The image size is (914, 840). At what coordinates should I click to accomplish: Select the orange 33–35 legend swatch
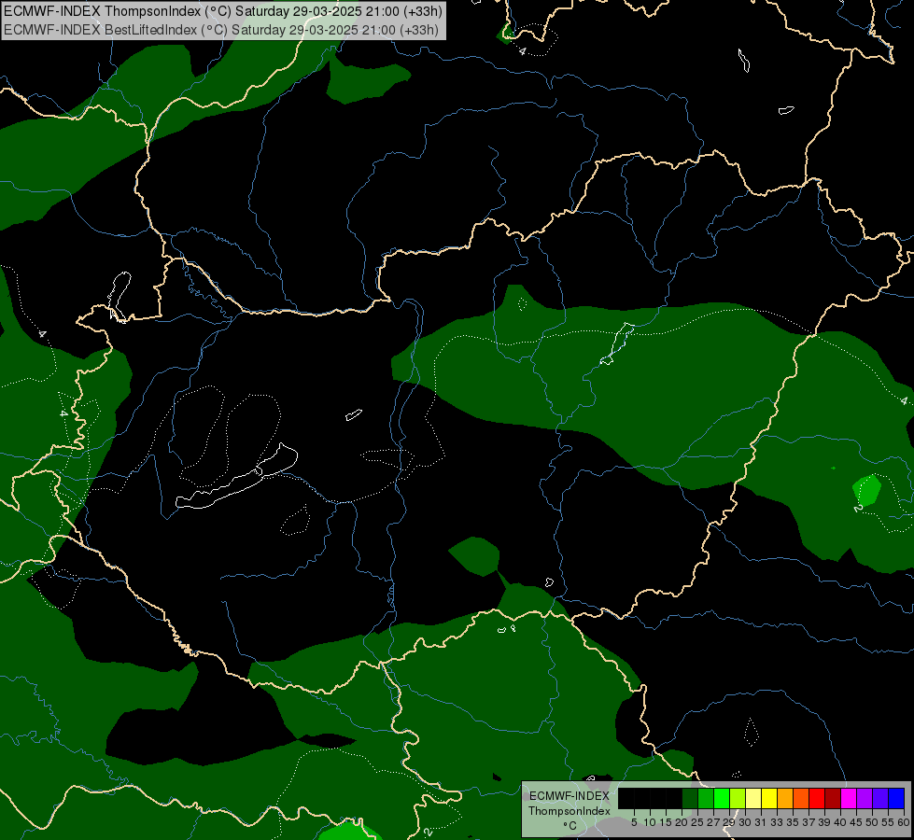(x=785, y=798)
